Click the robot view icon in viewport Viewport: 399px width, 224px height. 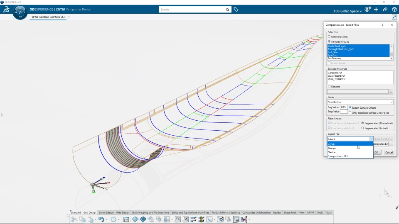386,194
